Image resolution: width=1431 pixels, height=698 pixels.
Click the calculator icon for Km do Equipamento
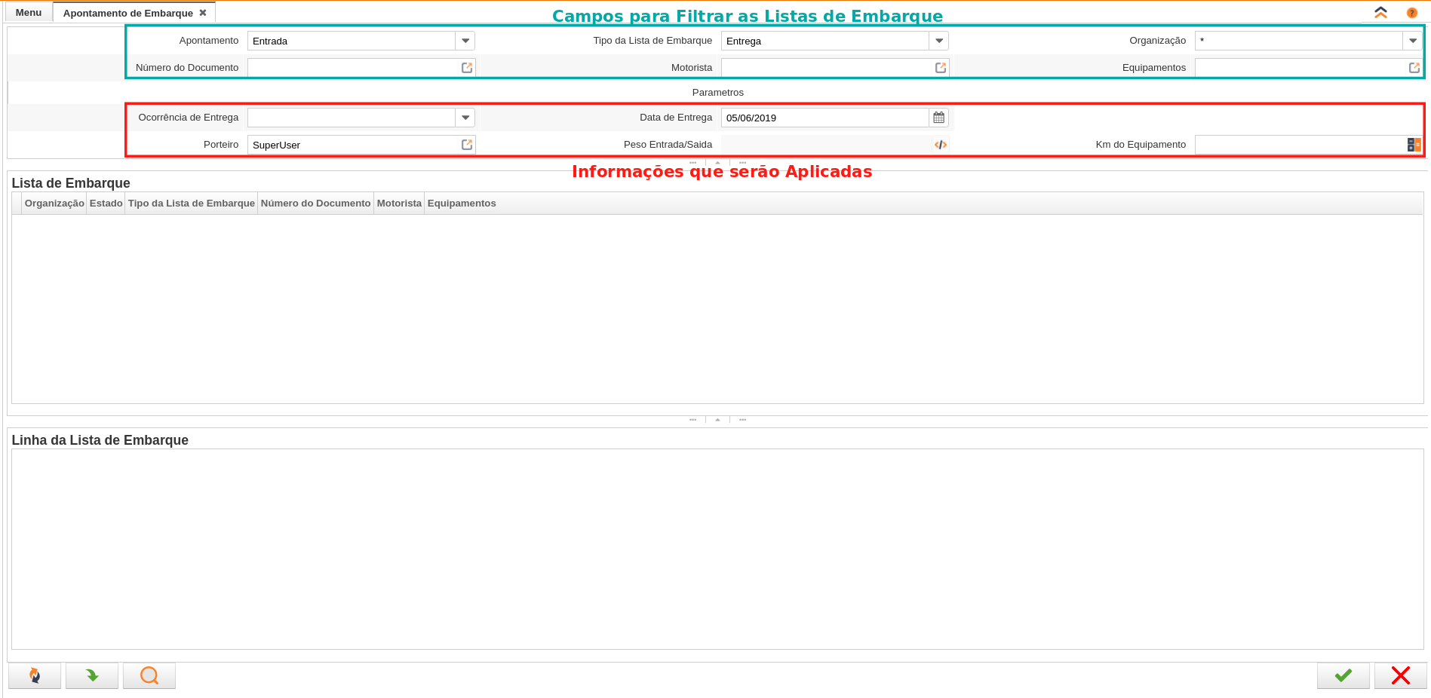point(1411,145)
